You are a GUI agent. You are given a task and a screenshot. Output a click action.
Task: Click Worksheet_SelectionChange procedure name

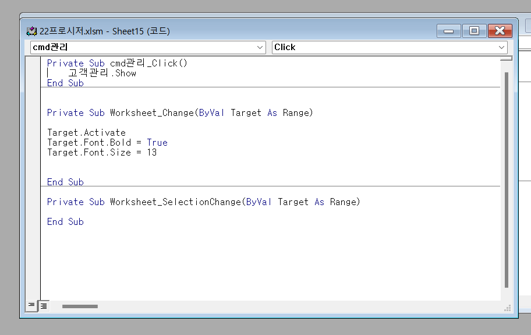click(175, 202)
